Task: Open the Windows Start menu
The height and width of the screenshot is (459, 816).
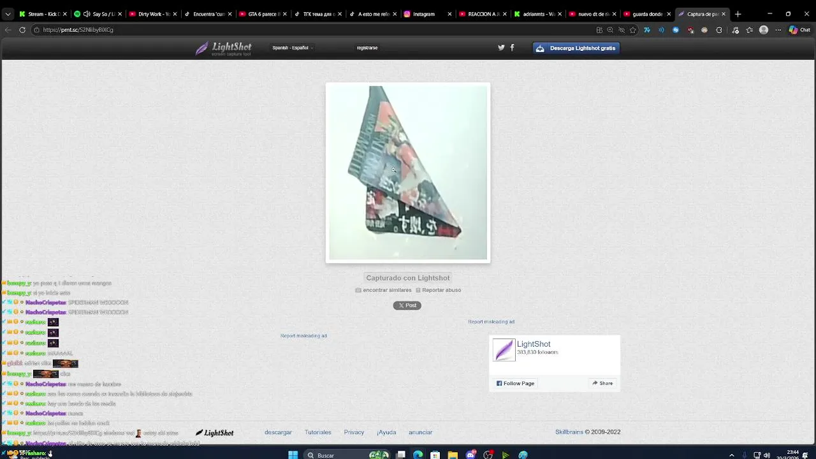Action: (293, 455)
